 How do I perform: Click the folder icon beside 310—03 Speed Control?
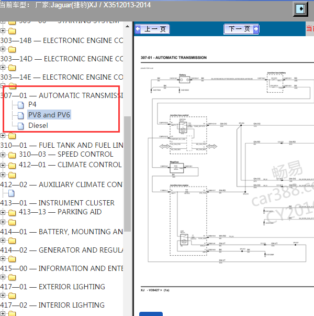[x=12, y=155]
